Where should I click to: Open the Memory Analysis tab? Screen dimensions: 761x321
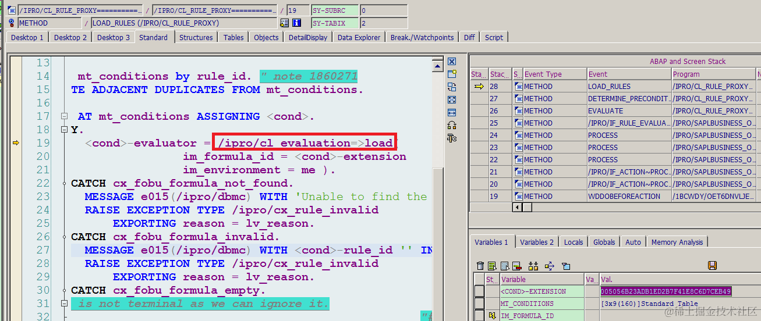coord(677,242)
